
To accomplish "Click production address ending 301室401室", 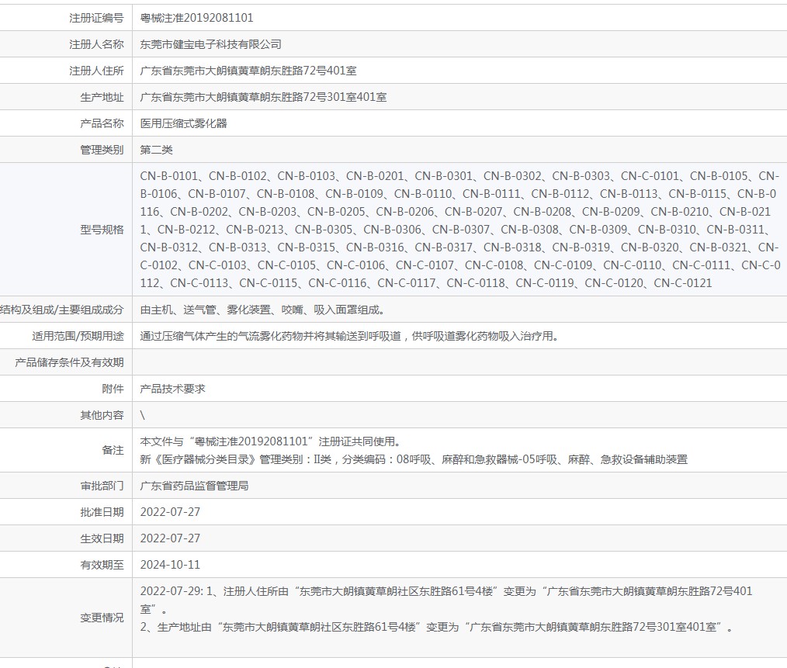I will [264, 97].
